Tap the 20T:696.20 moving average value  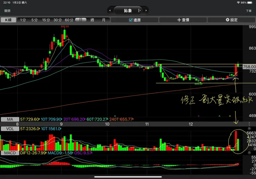pos(74,119)
